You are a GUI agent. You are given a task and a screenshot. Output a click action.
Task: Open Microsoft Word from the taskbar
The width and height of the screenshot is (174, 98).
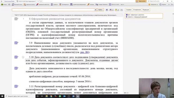[x=73, y=96]
